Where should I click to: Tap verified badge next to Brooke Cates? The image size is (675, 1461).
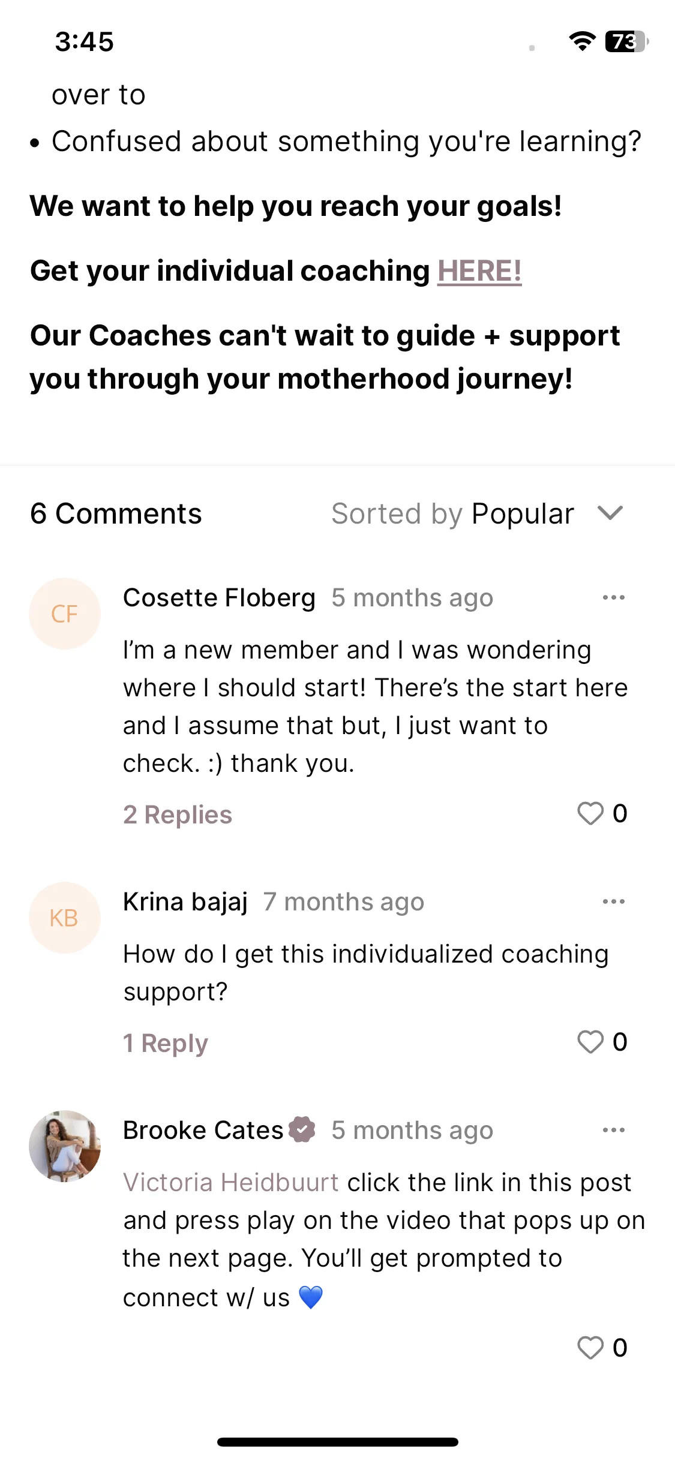(302, 1130)
